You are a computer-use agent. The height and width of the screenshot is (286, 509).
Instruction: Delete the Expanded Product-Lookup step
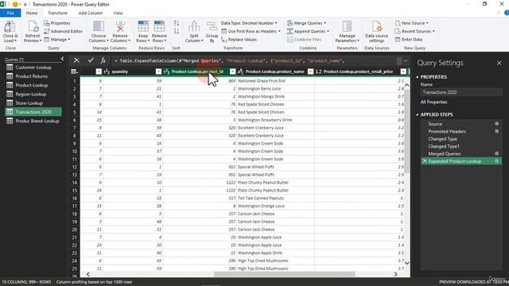425,161
